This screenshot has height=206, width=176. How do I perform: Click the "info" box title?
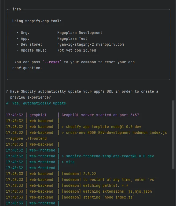(x=17, y=9)
